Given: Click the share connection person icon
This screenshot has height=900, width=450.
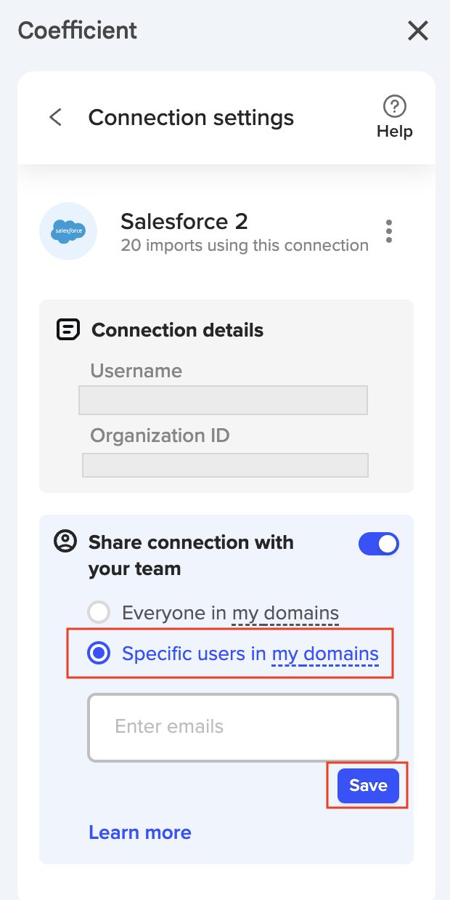Looking at the screenshot, I should 65,542.
